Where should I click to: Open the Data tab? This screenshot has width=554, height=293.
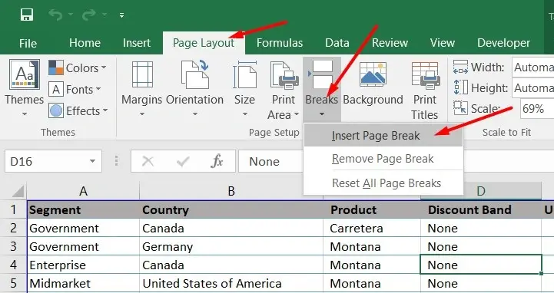(337, 43)
